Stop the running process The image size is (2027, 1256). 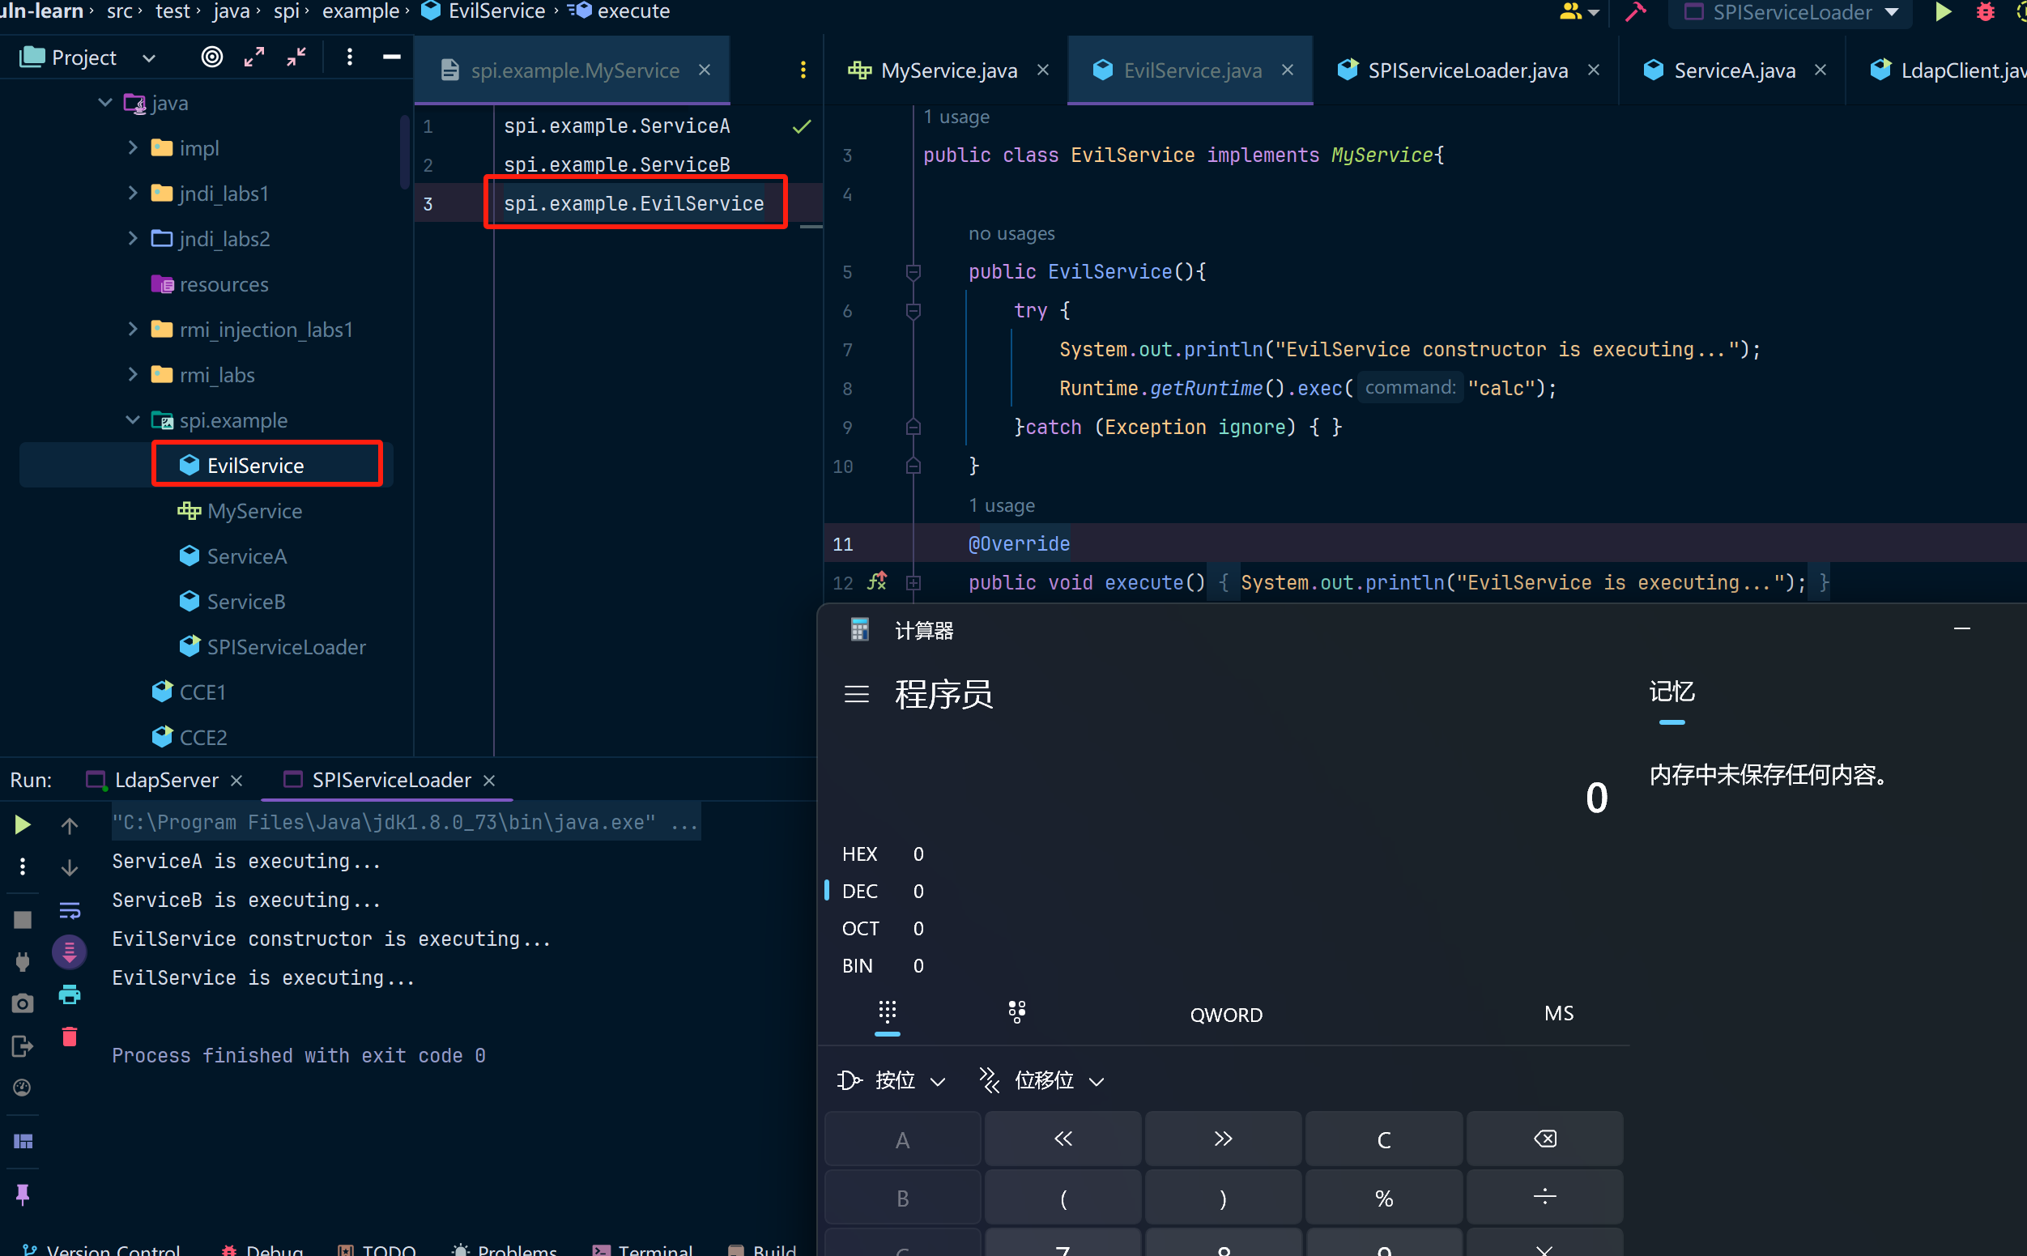point(23,920)
